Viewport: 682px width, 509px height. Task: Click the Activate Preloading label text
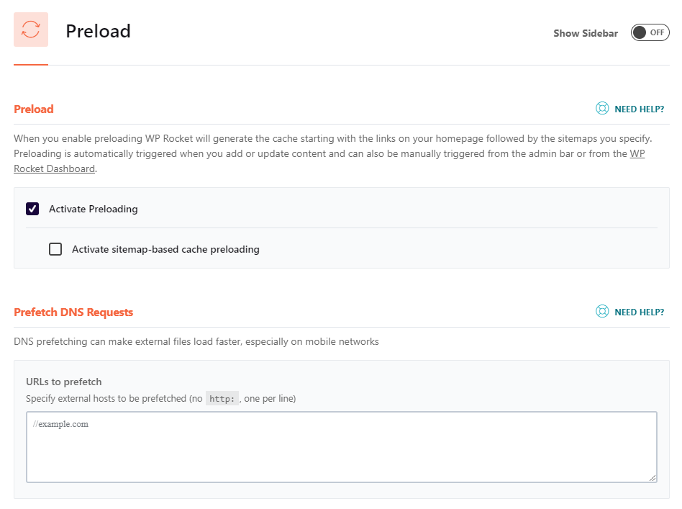[x=93, y=209]
